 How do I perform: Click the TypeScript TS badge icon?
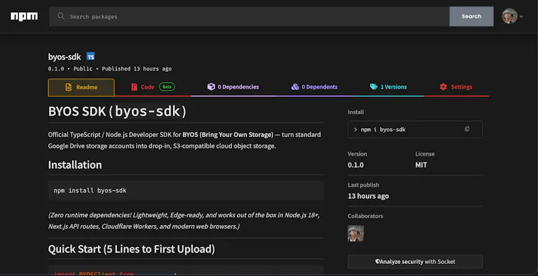pos(91,56)
